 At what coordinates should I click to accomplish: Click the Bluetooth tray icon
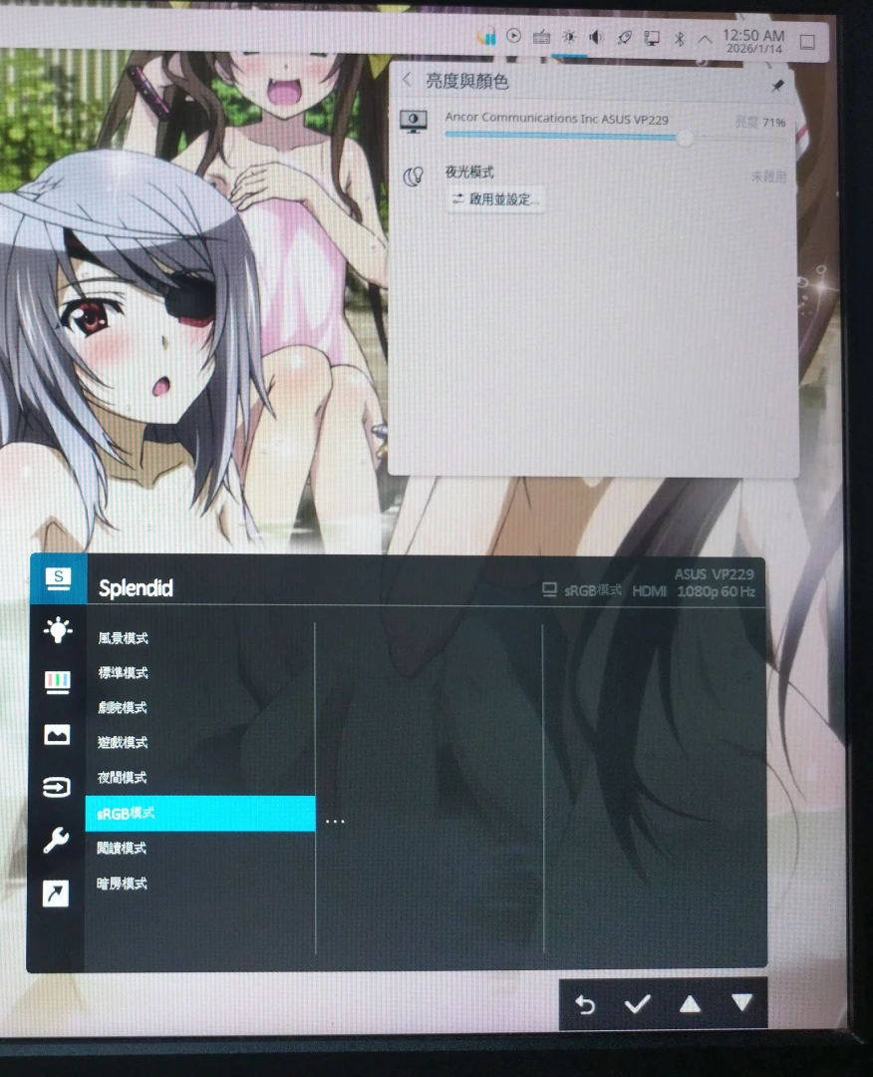pos(678,38)
